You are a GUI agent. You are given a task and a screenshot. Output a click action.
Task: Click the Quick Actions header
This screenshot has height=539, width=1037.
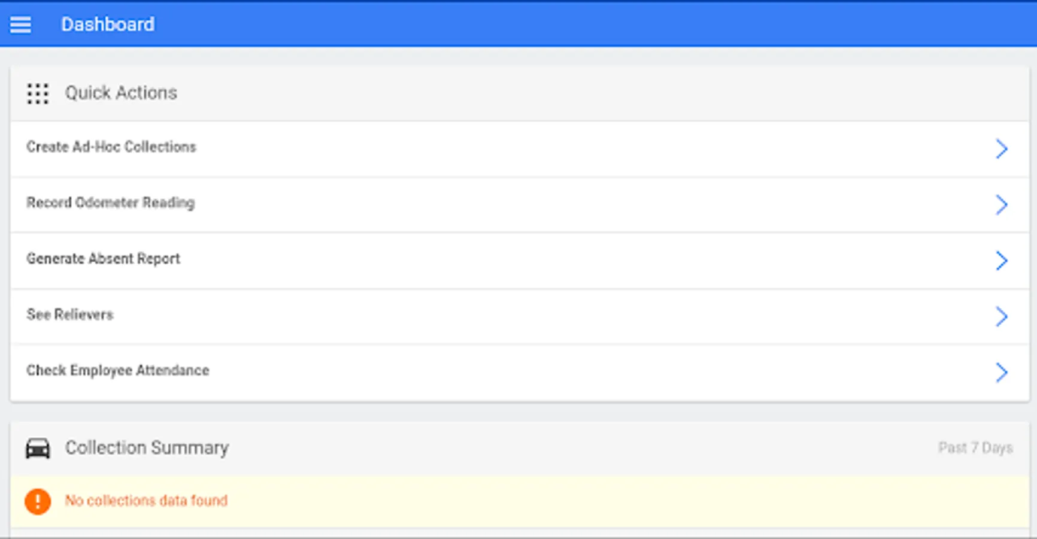(121, 93)
